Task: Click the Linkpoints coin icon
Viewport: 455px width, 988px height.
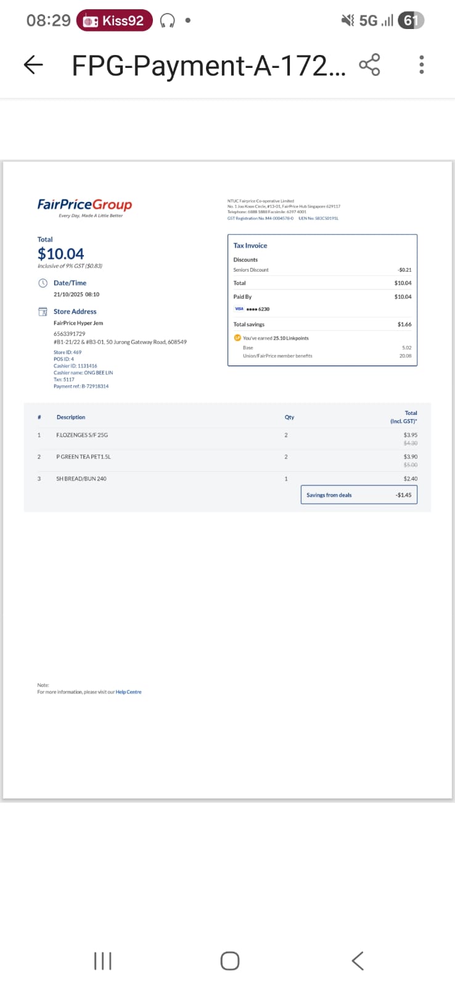Action: pyautogui.click(x=237, y=338)
